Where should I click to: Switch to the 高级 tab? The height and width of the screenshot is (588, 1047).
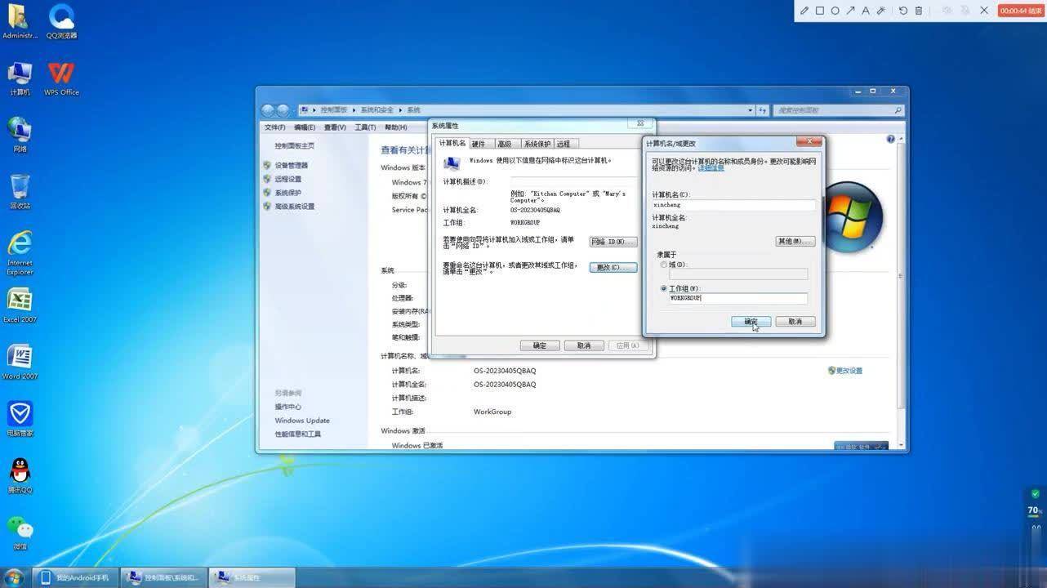pos(505,144)
